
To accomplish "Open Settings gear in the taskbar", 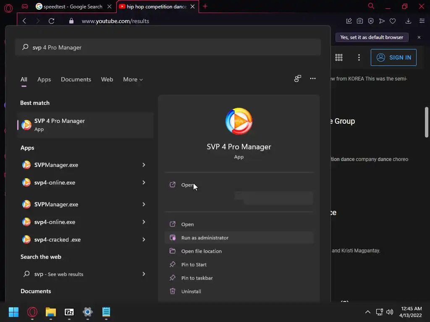I will click(x=88, y=312).
